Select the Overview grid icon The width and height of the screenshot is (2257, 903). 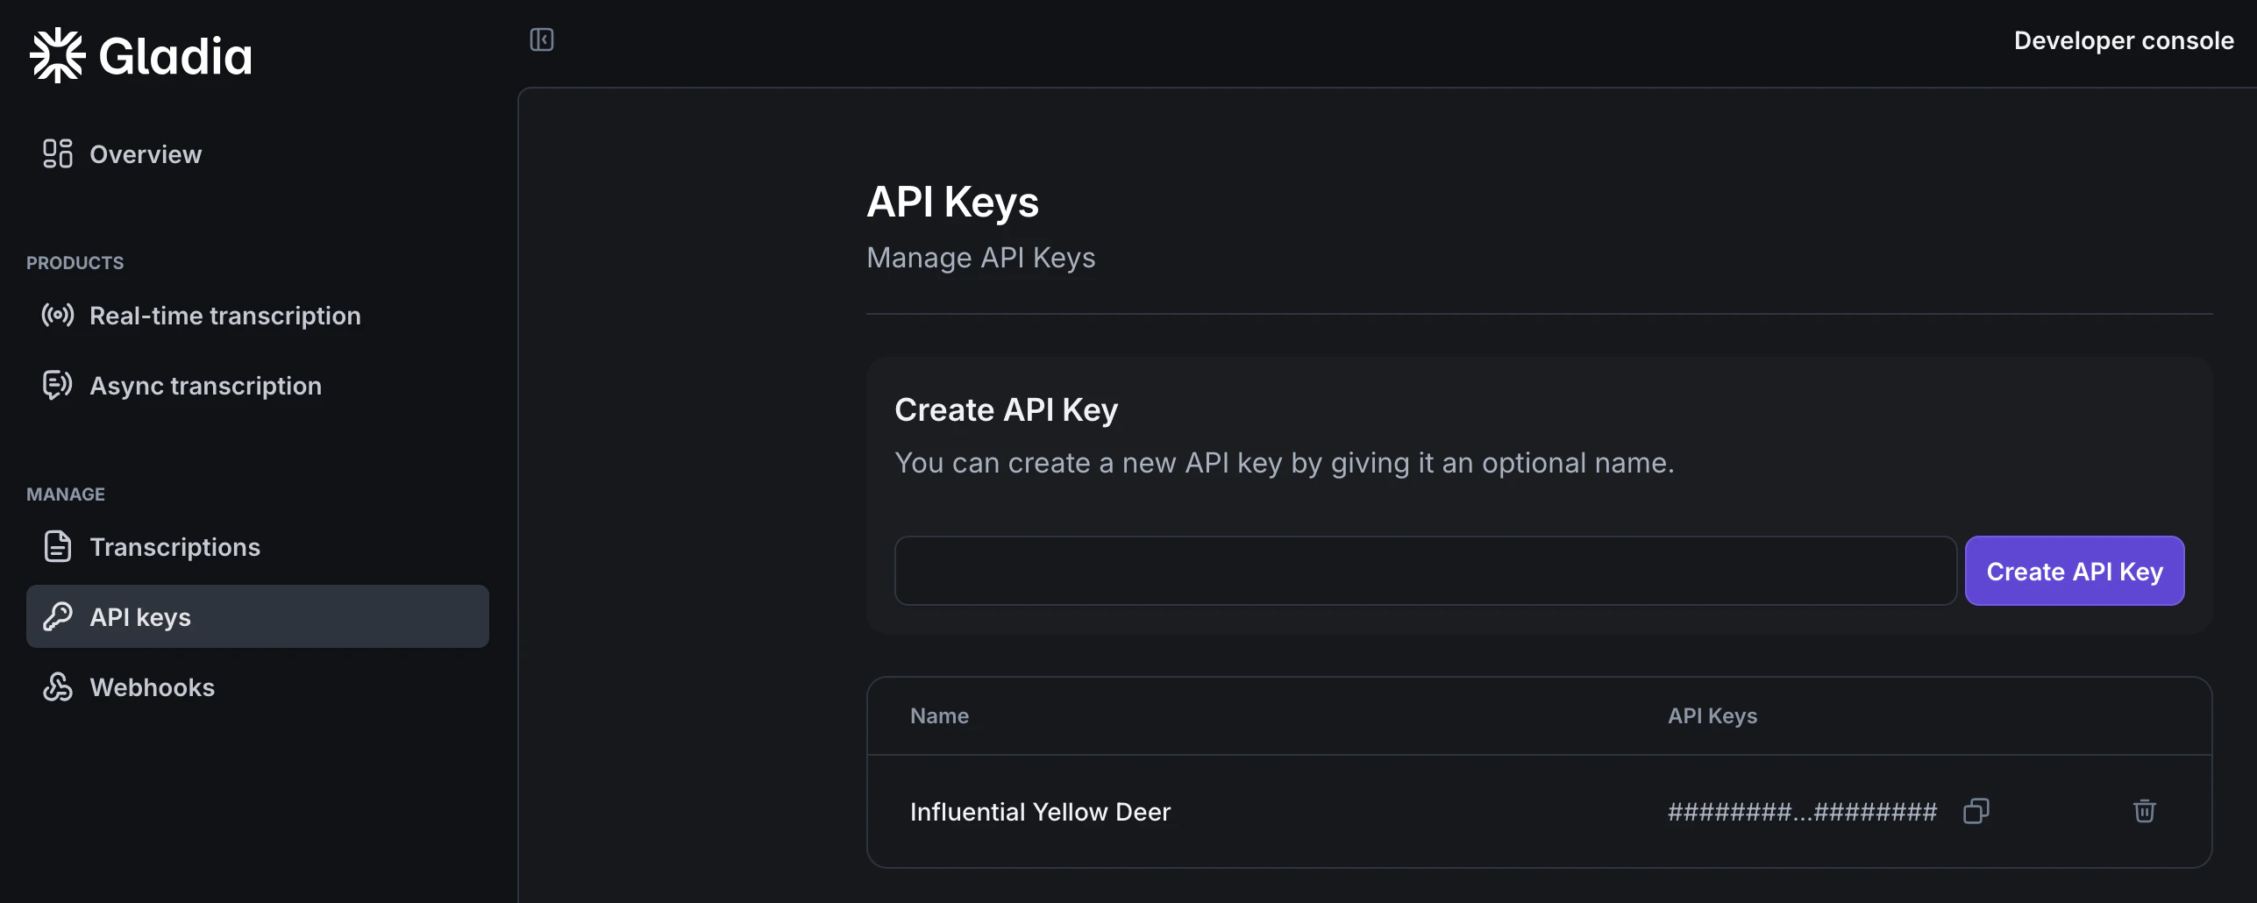point(57,153)
